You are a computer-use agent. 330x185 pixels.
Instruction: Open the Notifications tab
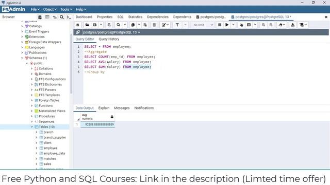tap(144, 108)
